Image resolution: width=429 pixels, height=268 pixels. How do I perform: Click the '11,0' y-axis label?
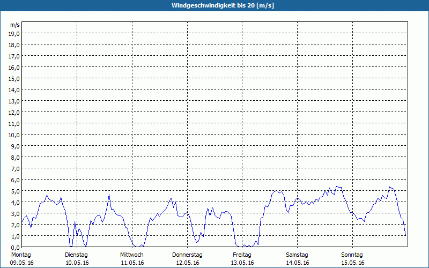tap(14, 124)
